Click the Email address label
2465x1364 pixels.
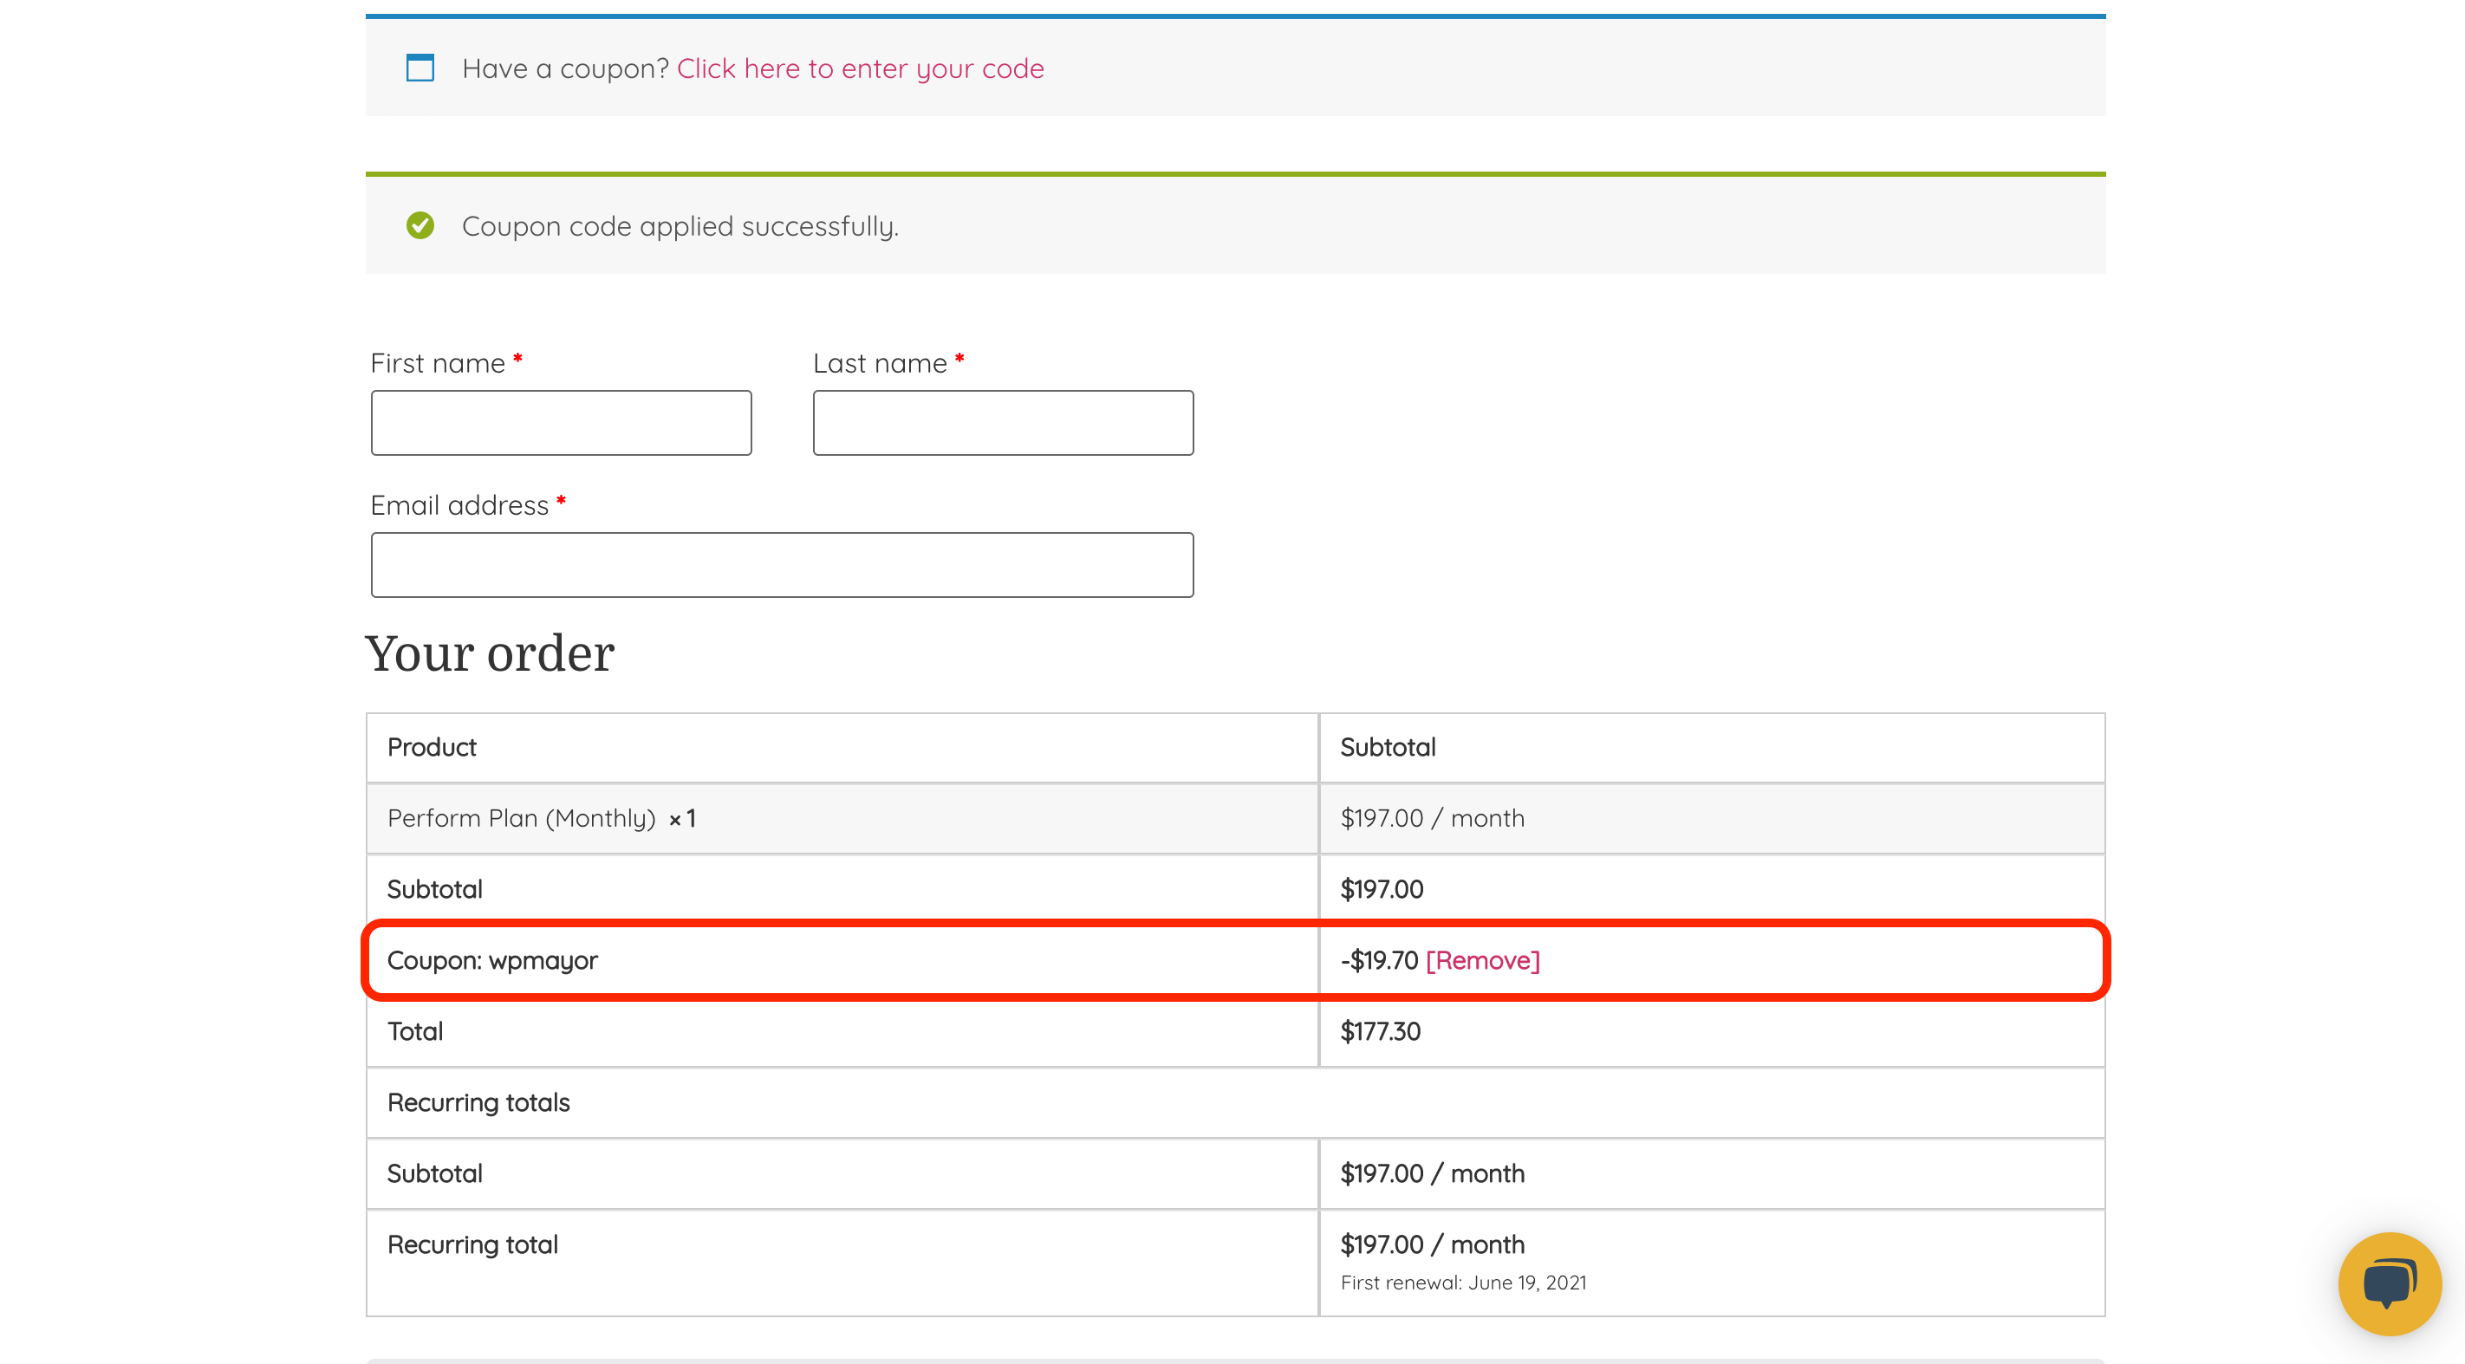coord(459,505)
